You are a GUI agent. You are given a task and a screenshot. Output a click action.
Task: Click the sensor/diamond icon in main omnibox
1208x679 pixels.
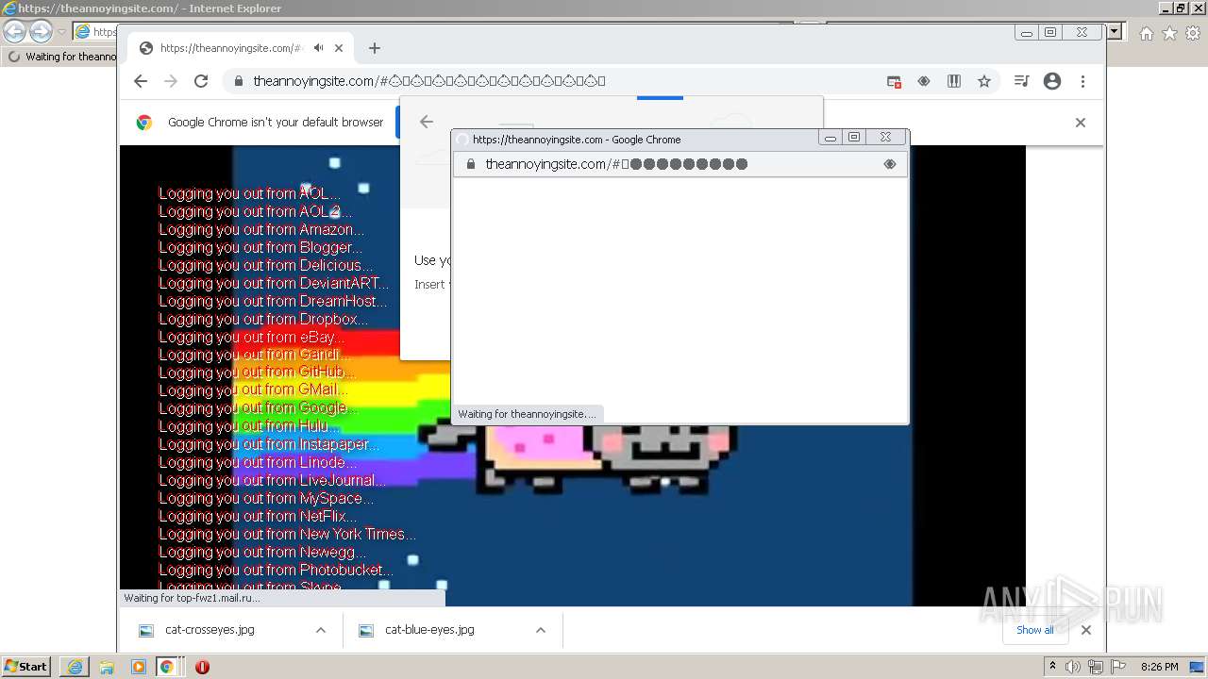pyautogui.click(x=924, y=81)
